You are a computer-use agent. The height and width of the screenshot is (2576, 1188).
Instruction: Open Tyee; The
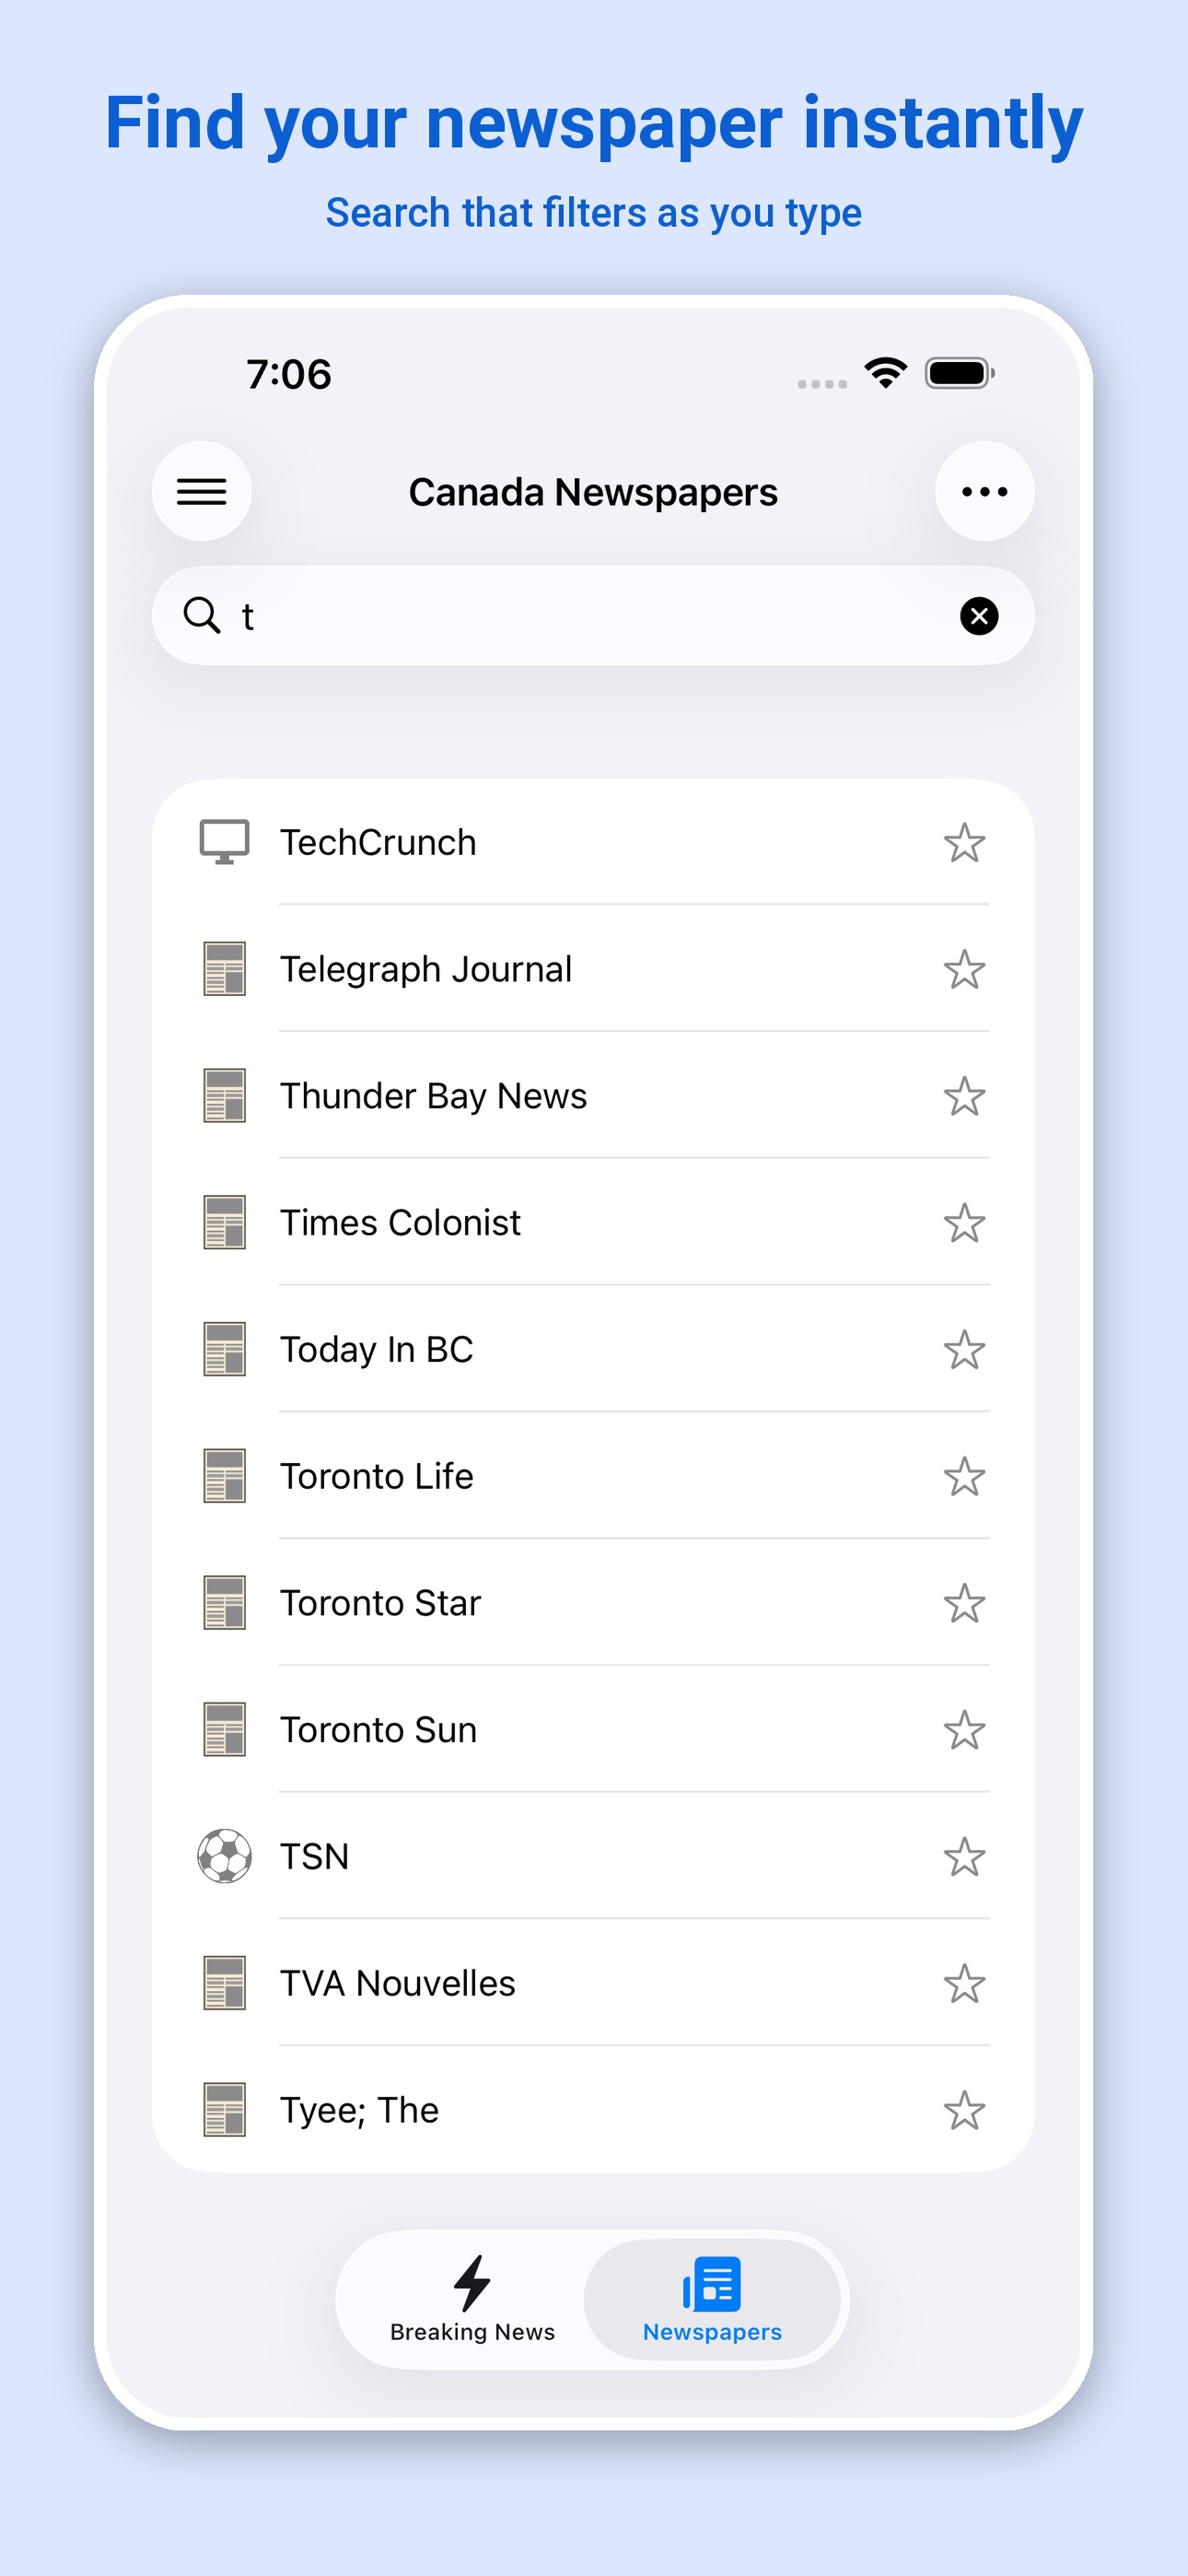[593, 2110]
